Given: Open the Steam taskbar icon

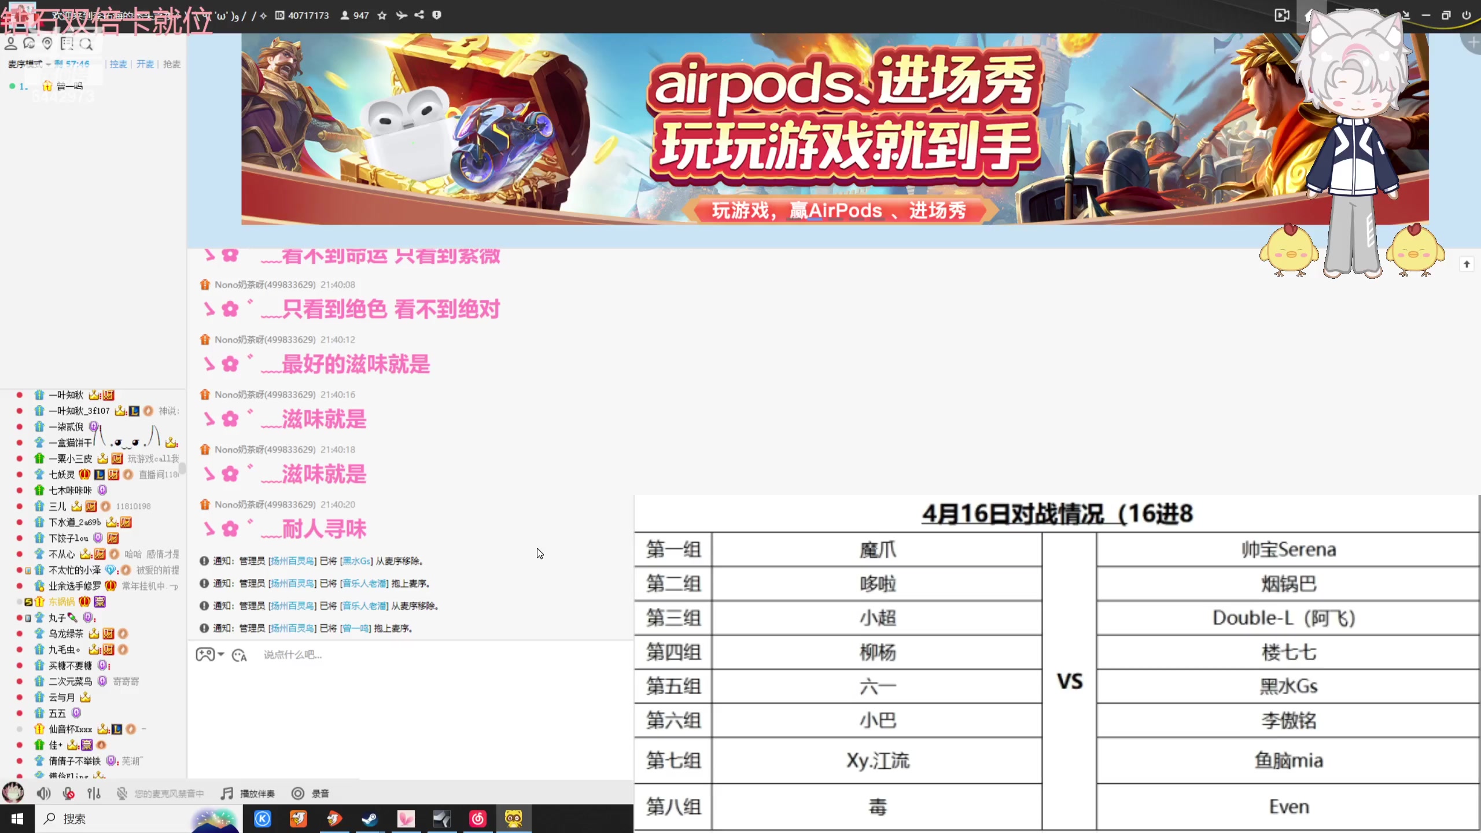Looking at the screenshot, I should [x=370, y=819].
